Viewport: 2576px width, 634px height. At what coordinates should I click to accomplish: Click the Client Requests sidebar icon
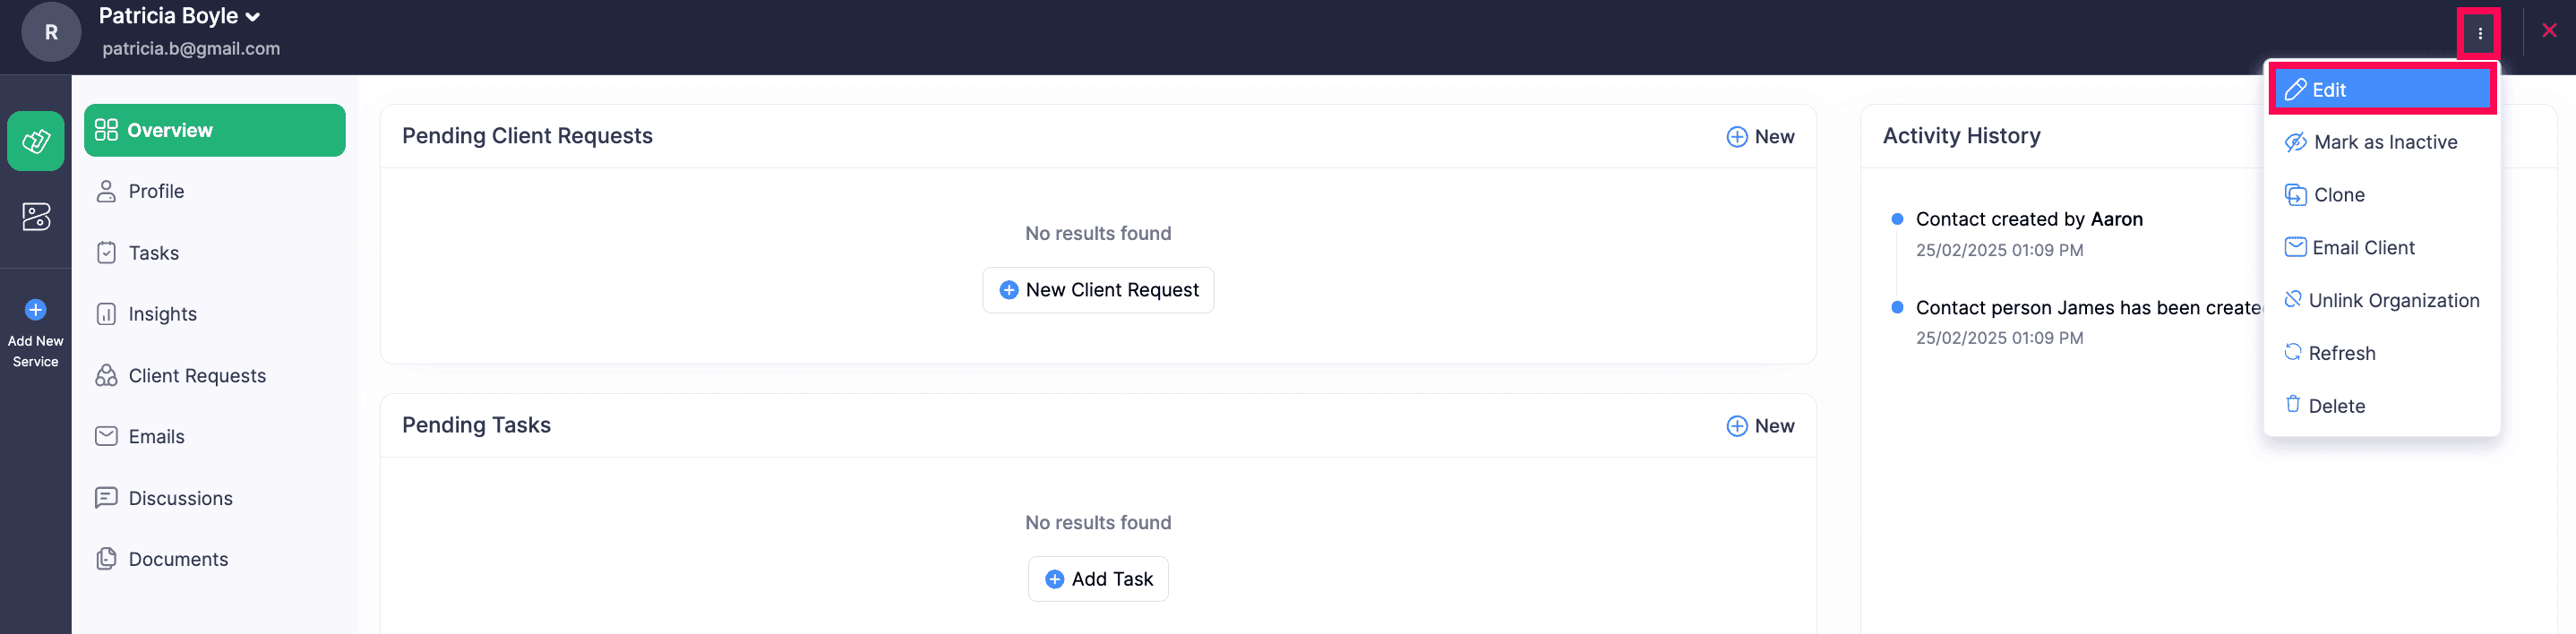tap(107, 375)
